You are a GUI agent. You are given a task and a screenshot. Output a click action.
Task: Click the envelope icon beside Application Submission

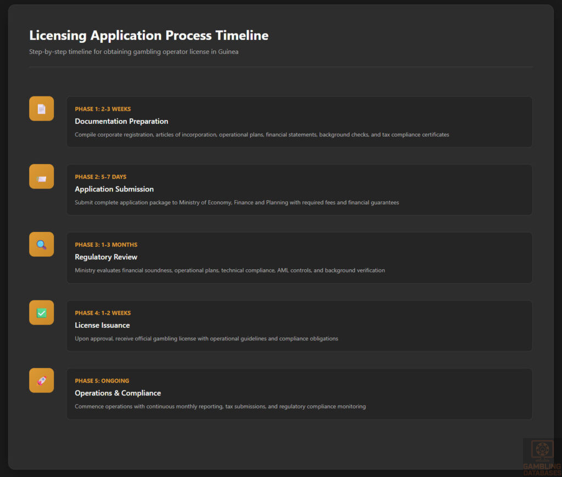[41, 176]
